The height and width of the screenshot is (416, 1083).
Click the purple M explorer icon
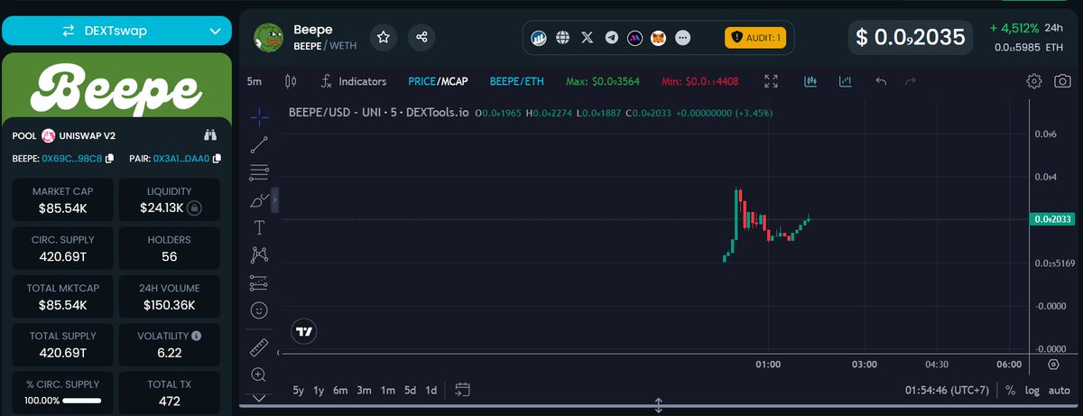click(635, 38)
